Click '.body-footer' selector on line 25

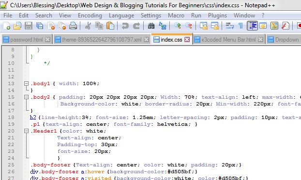point(50,165)
